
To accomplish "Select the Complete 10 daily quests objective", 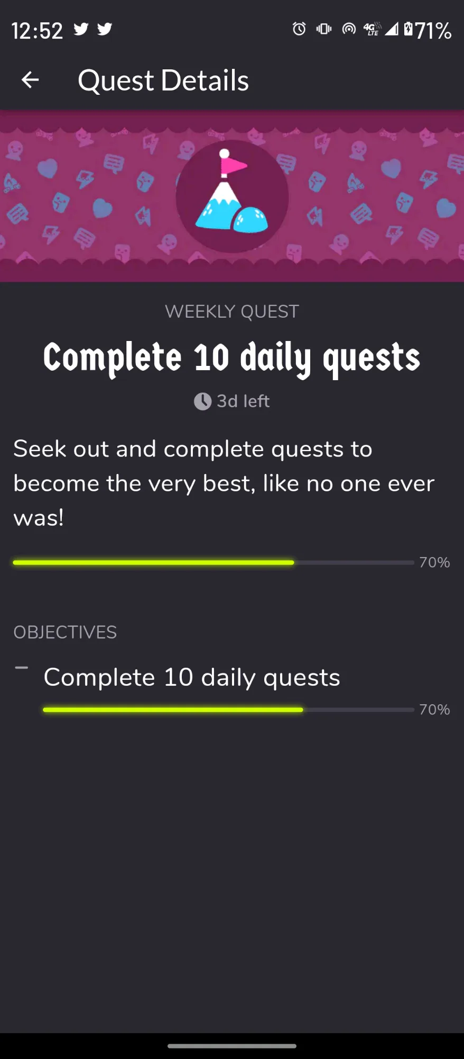I will tap(192, 677).
